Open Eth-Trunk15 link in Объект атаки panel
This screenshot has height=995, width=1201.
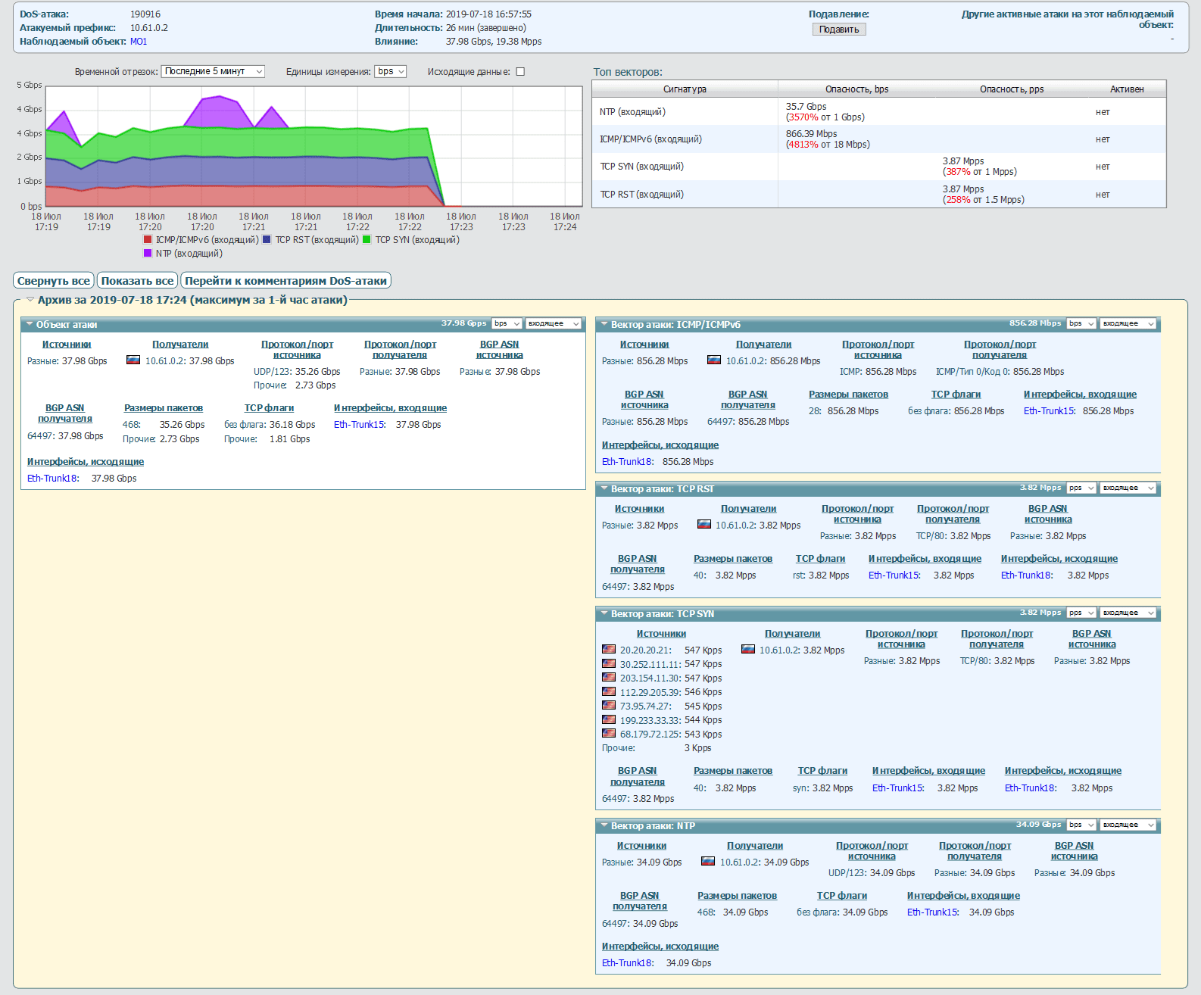tap(360, 425)
